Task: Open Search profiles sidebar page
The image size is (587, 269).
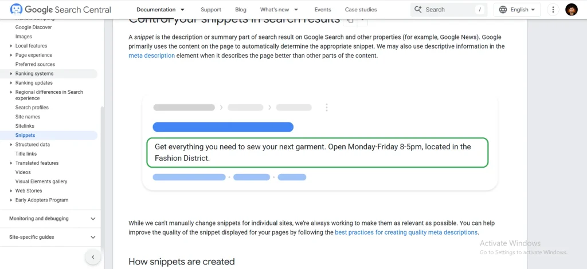Action: pyautogui.click(x=32, y=108)
